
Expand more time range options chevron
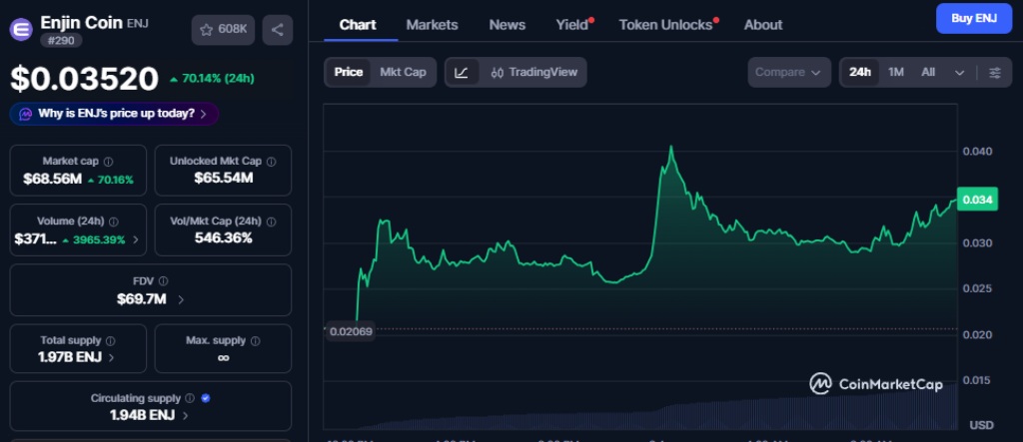[959, 73]
